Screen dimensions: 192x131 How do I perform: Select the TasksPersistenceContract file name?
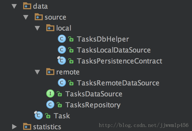pos(119,61)
